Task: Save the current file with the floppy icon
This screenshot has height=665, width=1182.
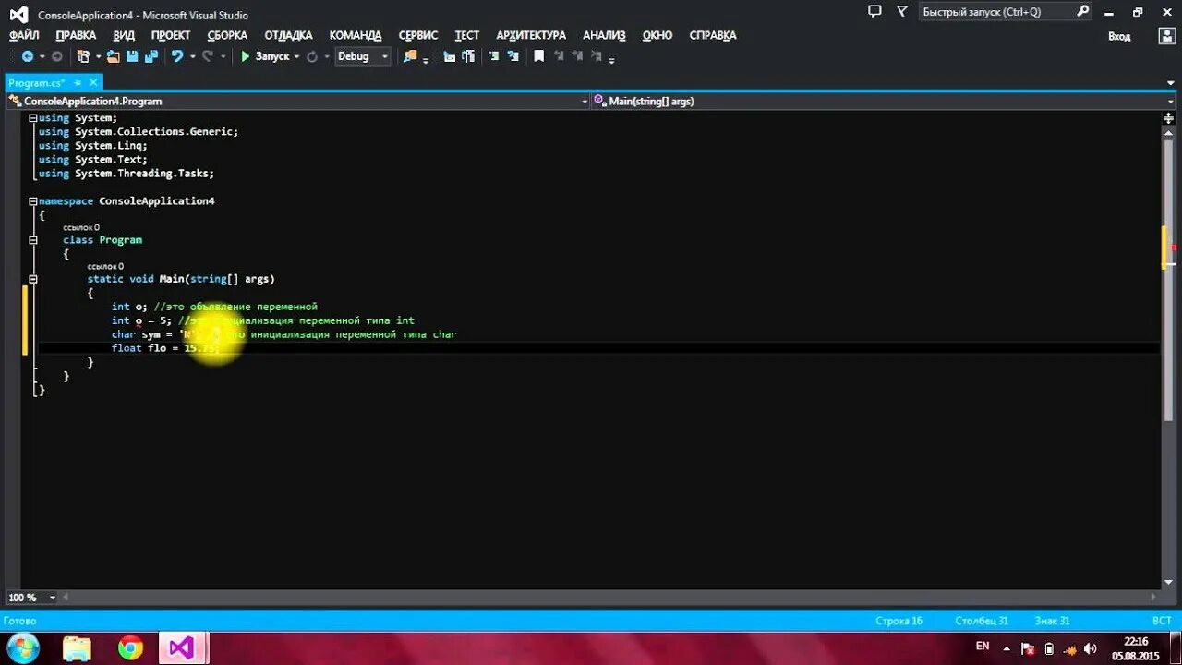Action: point(132,56)
